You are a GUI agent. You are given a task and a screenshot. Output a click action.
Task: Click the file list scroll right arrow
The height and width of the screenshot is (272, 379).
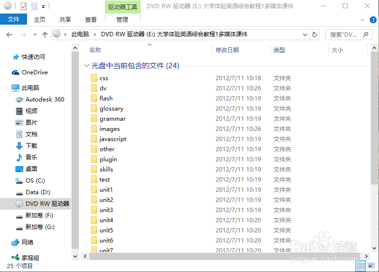click(366, 256)
